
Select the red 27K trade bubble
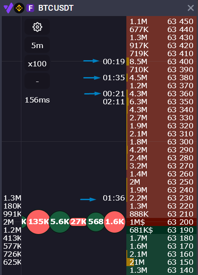(x=78, y=222)
